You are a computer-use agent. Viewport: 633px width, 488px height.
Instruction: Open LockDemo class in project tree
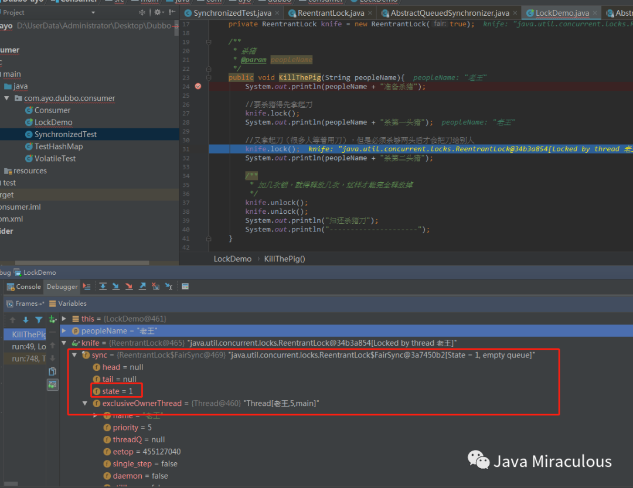point(49,122)
